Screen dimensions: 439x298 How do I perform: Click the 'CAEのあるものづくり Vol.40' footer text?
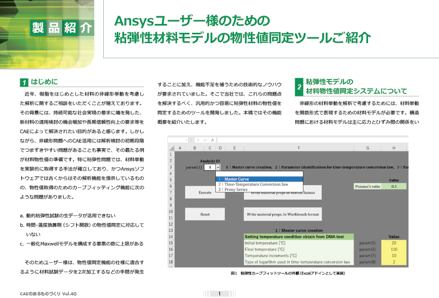pyautogui.click(x=48, y=294)
